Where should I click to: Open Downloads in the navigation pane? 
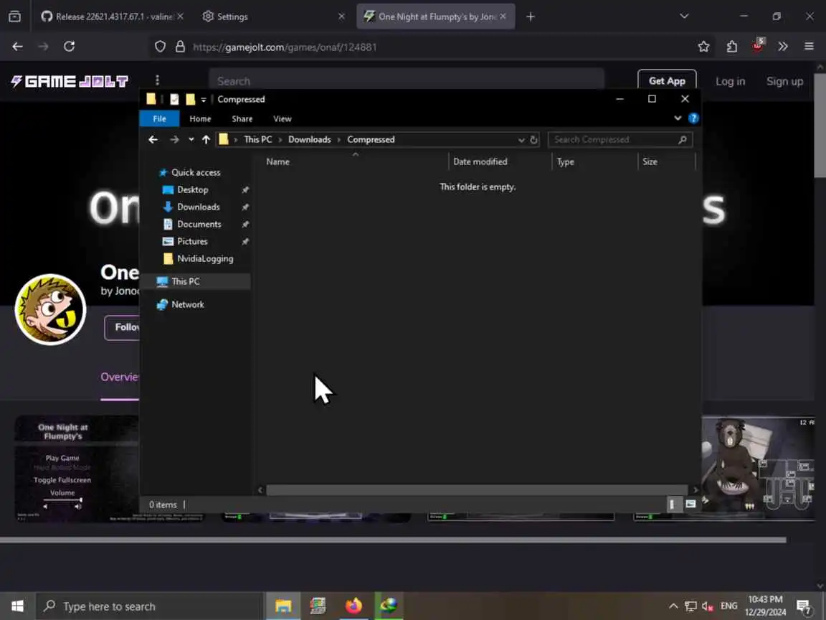point(198,207)
